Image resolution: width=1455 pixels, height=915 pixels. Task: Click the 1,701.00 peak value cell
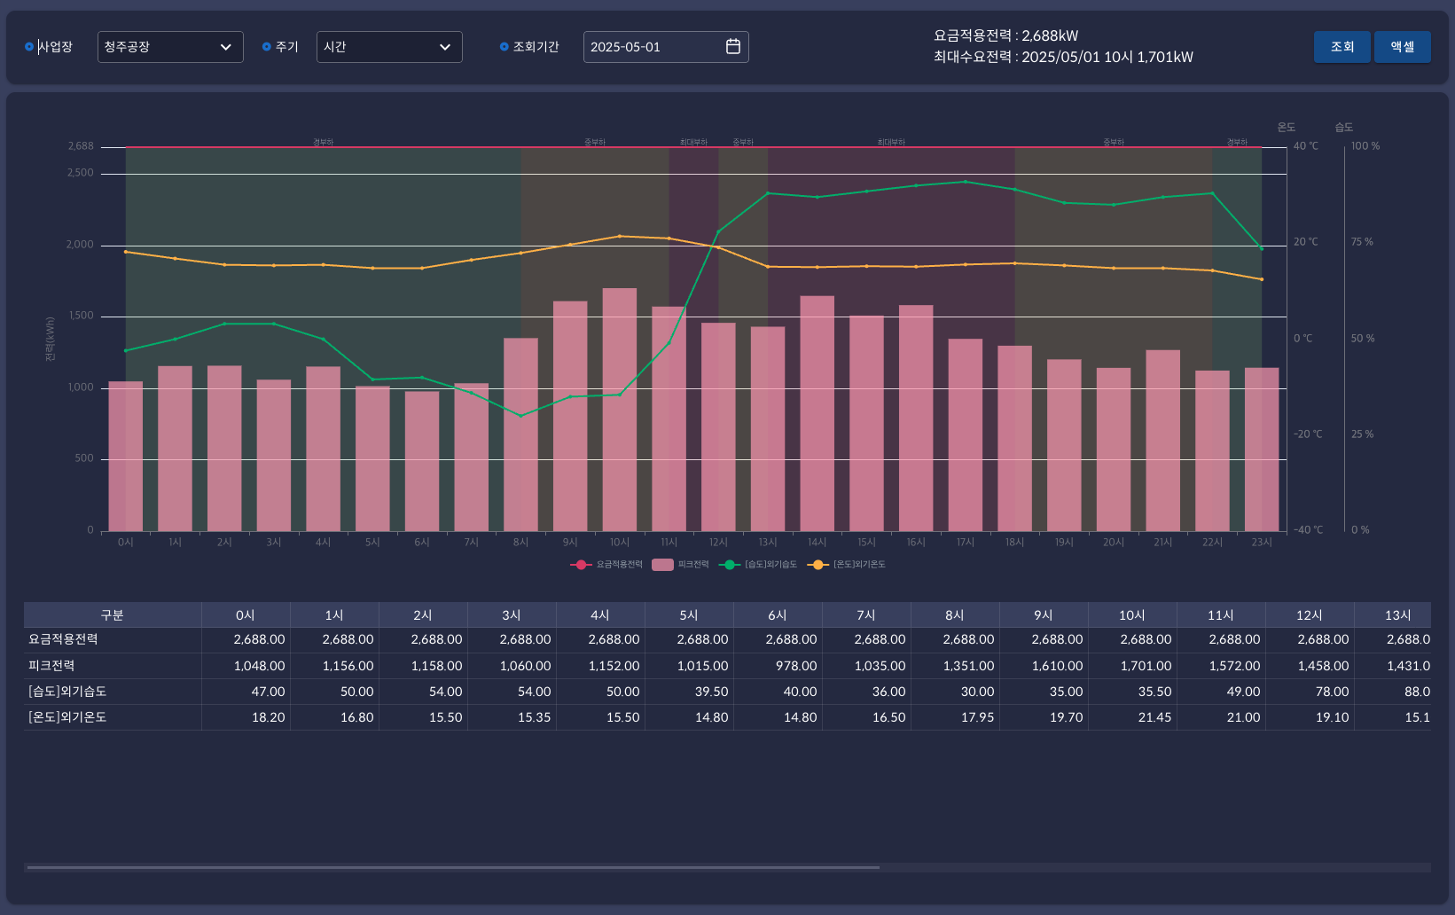(1146, 666)
